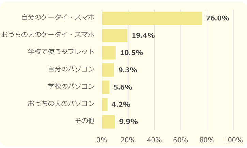Click the その他 category label

click(84, 121)
